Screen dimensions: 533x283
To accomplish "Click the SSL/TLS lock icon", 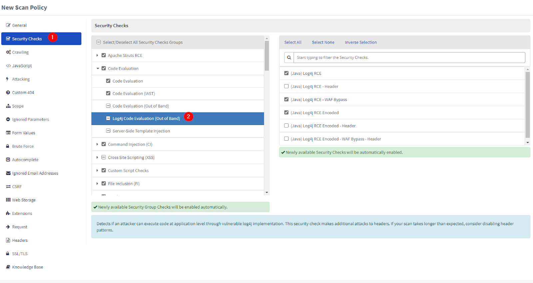I will pos(8,253).
